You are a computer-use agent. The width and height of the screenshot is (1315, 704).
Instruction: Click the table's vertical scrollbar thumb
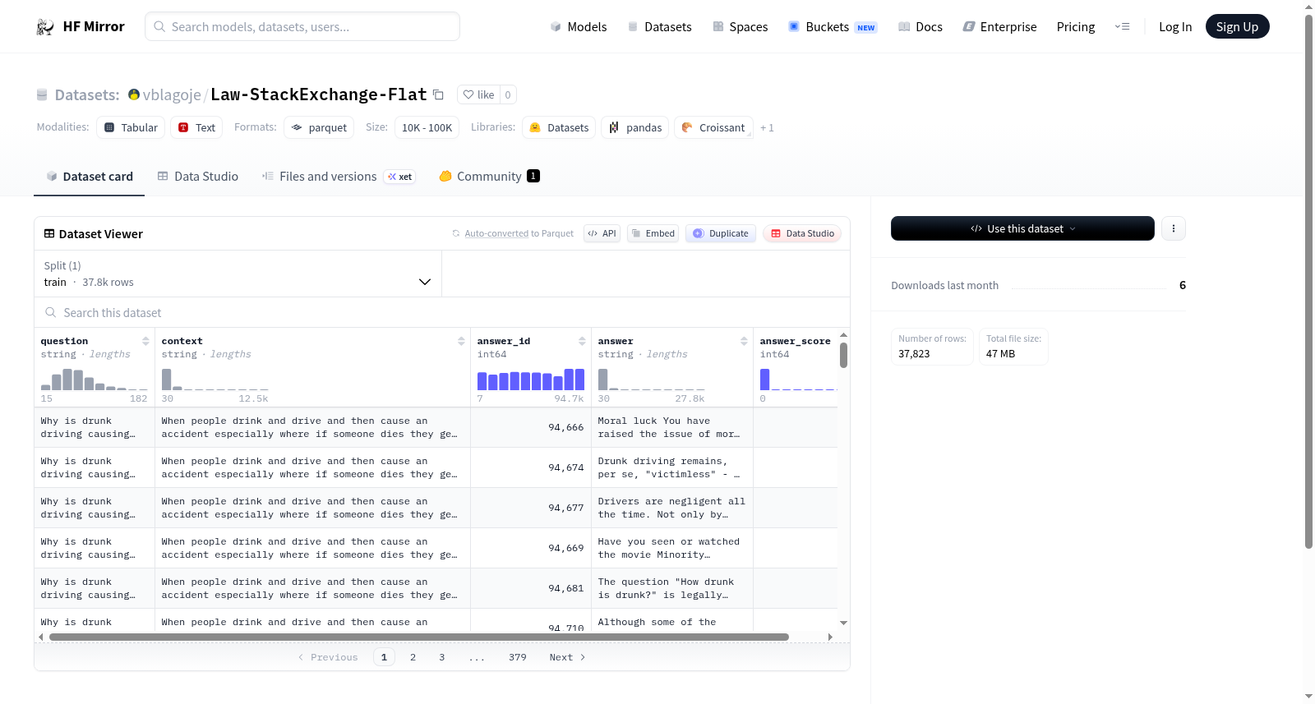(843, 355)
